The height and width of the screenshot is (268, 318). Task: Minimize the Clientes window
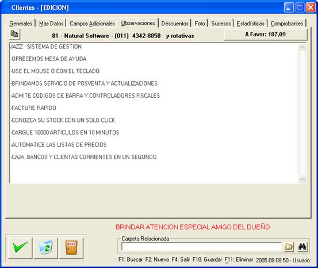pyautogui.click(x=289, y=7)
